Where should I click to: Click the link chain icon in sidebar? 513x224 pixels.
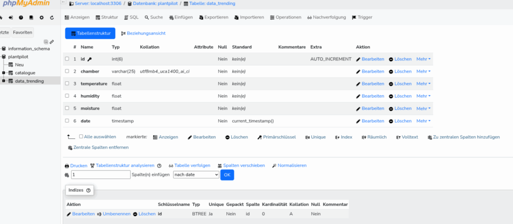pyautogui.click(x=52, y=42)
